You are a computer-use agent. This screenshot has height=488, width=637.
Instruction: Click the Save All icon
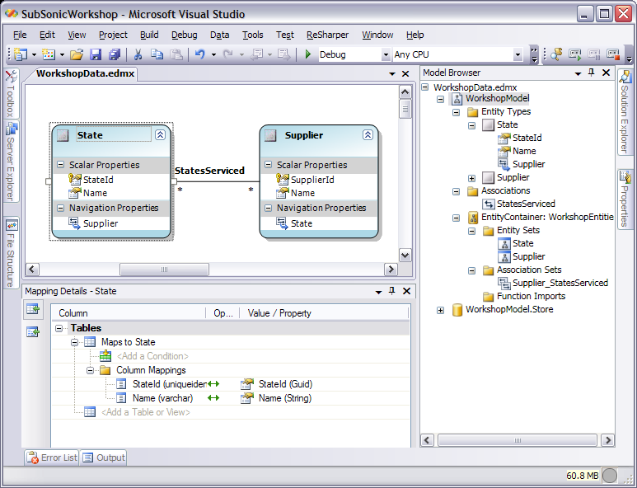coord(114,54)
